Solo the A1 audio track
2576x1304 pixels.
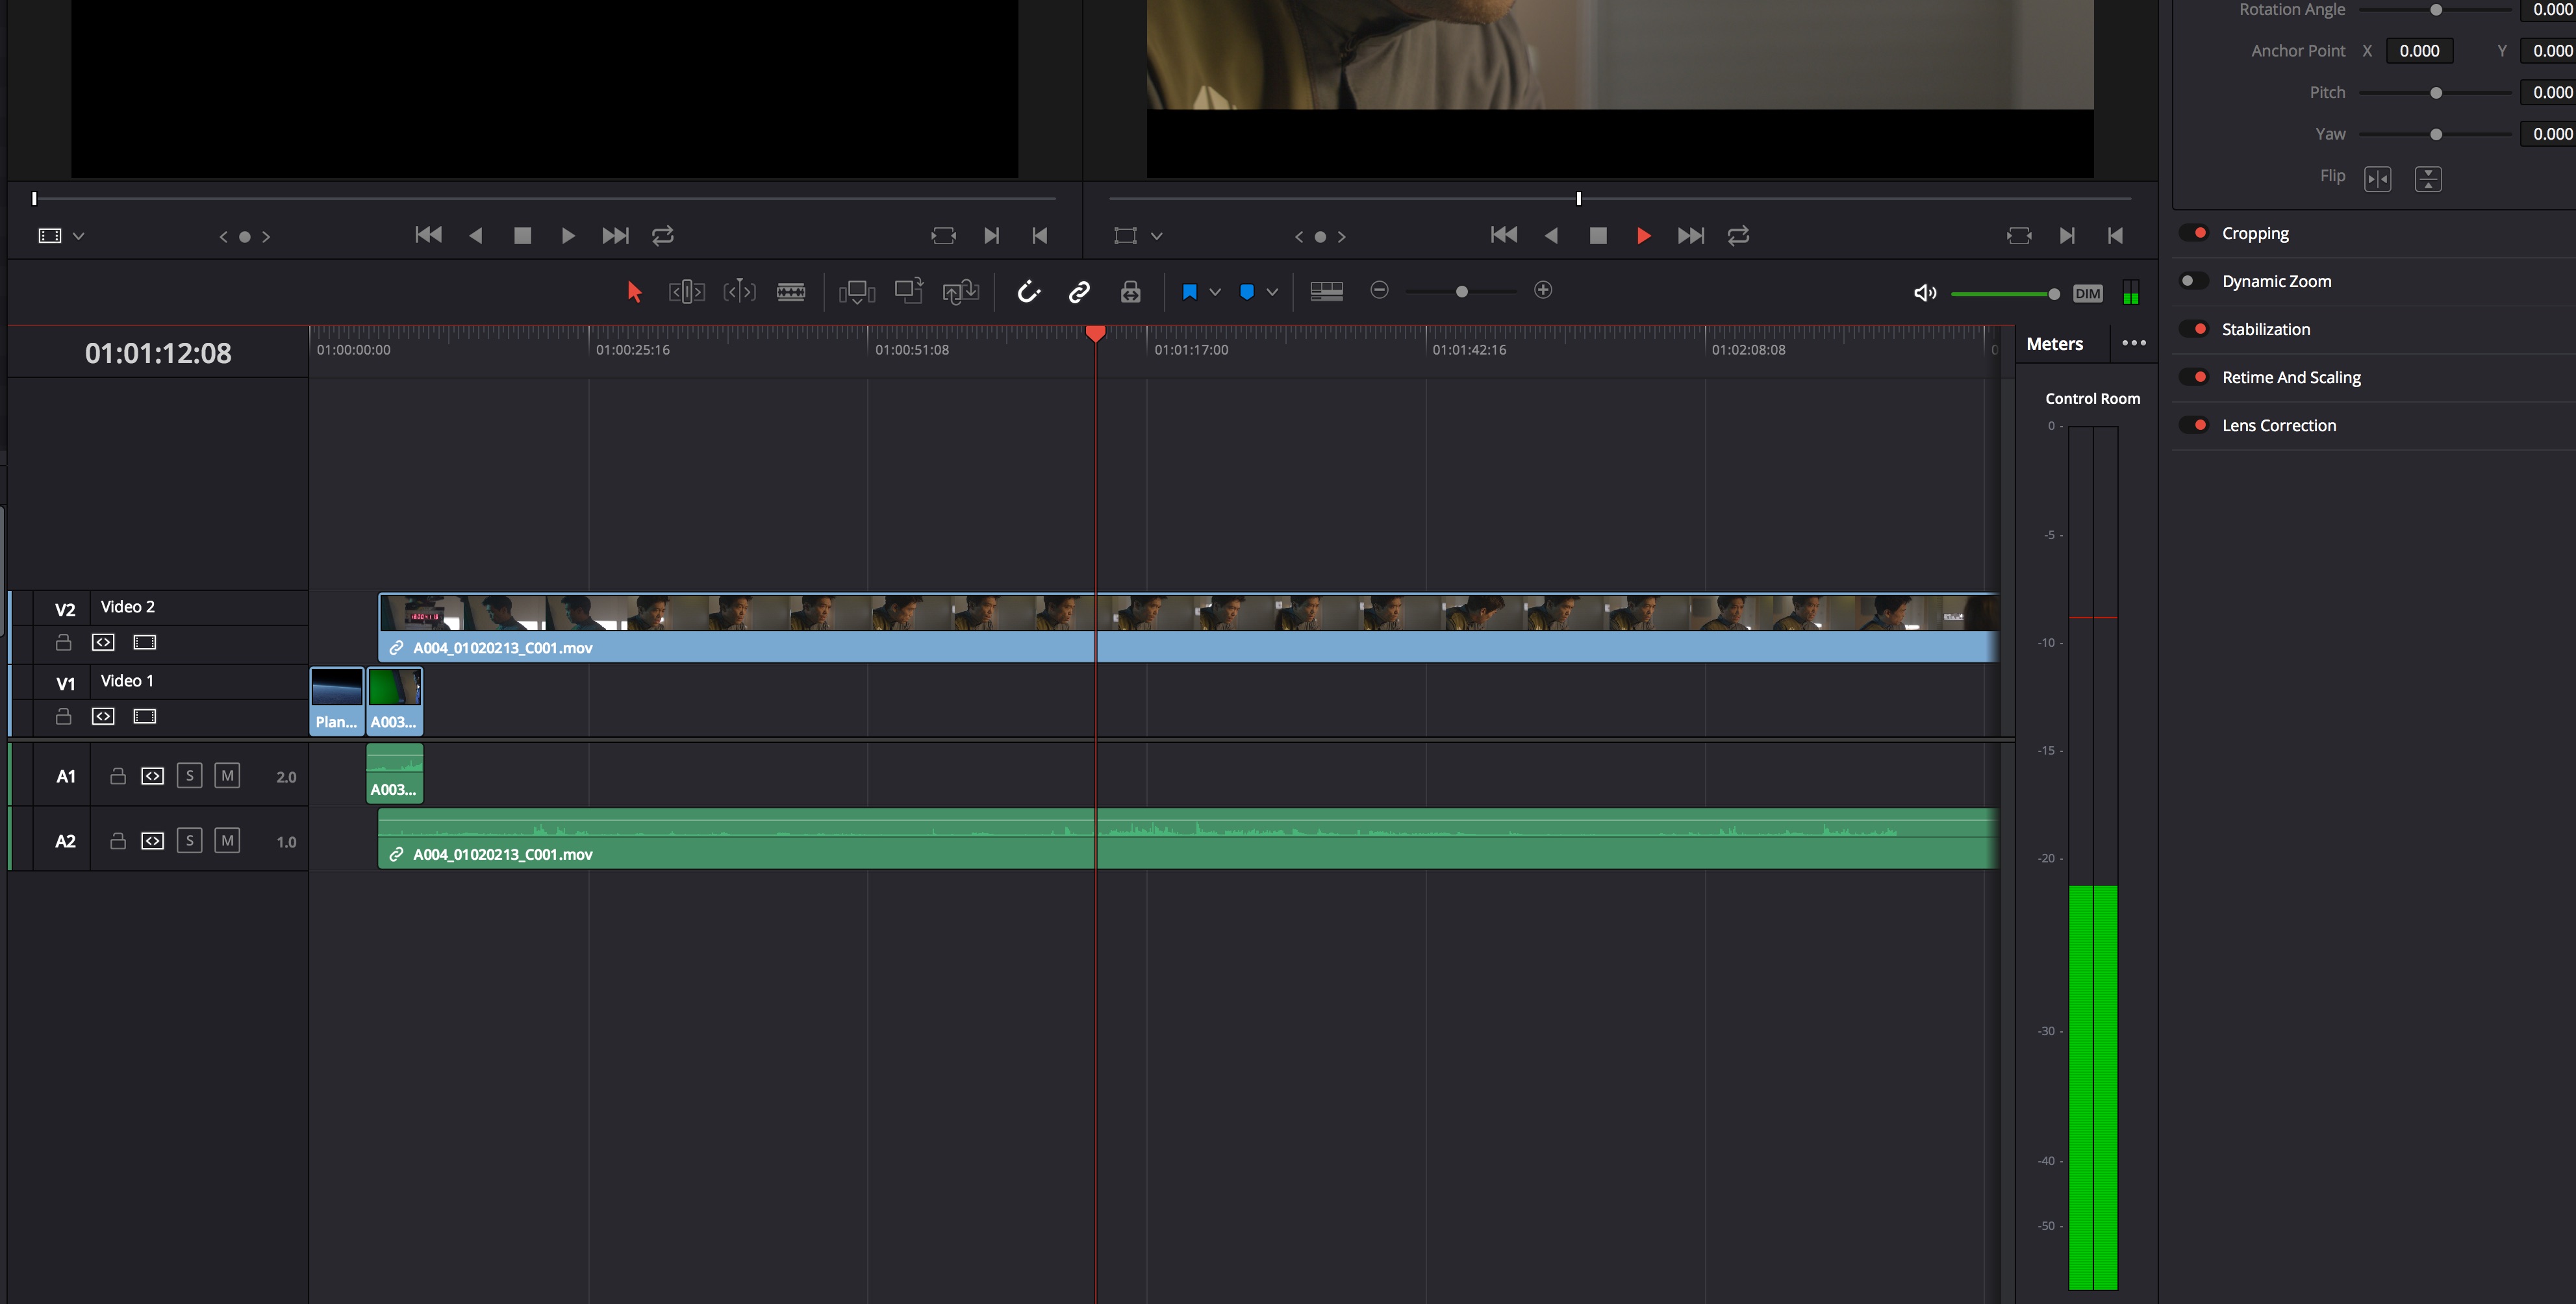click(x=189, y=776)
